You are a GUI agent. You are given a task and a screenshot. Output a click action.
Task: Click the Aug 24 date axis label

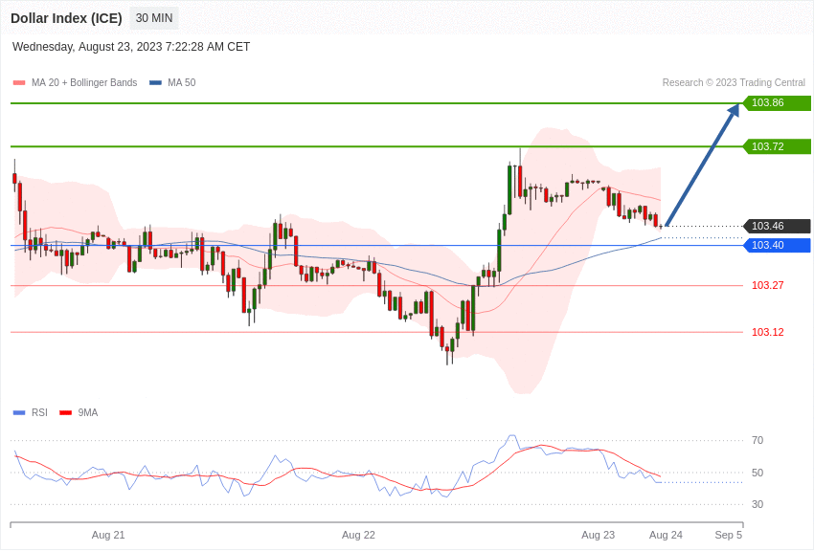coord(667,535)
